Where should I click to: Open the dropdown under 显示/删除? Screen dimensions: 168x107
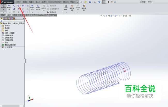coord(66,12)
